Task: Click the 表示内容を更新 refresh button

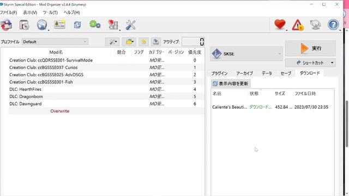Action: [231, 83]
